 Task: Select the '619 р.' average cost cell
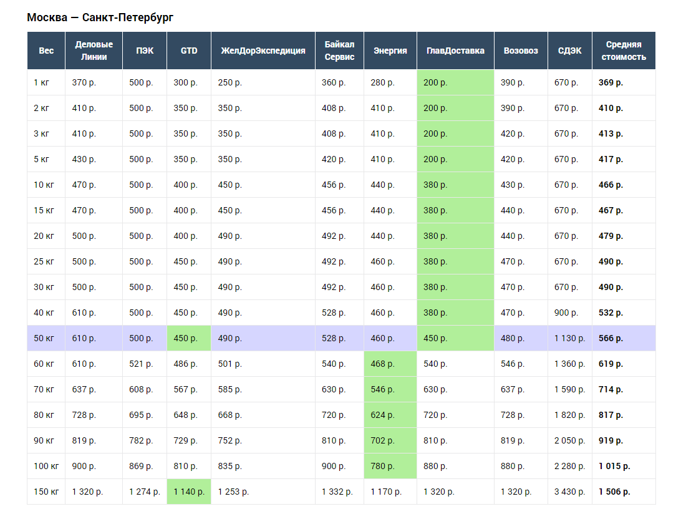624,364
